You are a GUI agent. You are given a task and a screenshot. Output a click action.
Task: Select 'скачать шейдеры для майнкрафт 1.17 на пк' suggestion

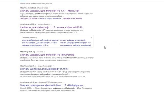point(39,43)
